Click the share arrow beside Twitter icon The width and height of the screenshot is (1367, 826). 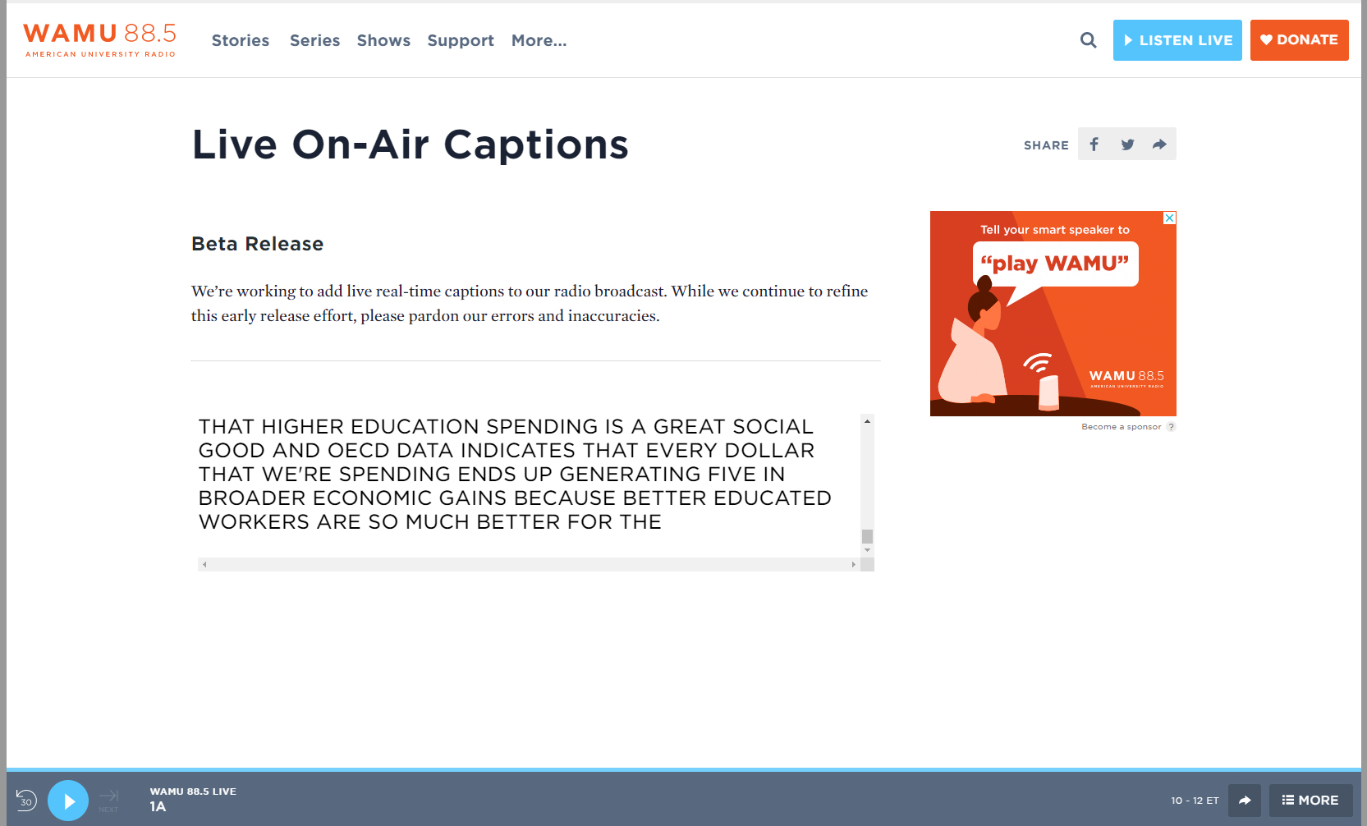(x=1159, y=145)
